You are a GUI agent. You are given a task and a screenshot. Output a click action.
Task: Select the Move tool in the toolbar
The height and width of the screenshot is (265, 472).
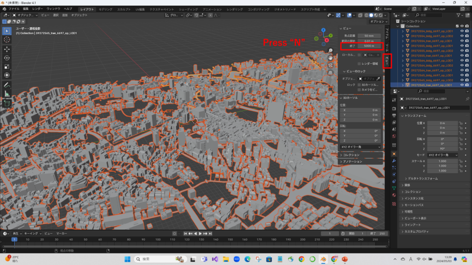pyautogui.click(x=7, y=49)
